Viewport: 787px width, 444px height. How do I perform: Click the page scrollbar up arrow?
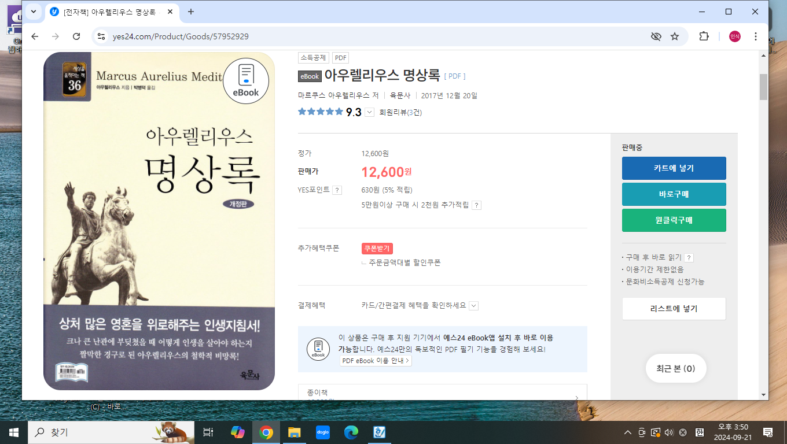(x=763, y=55)
